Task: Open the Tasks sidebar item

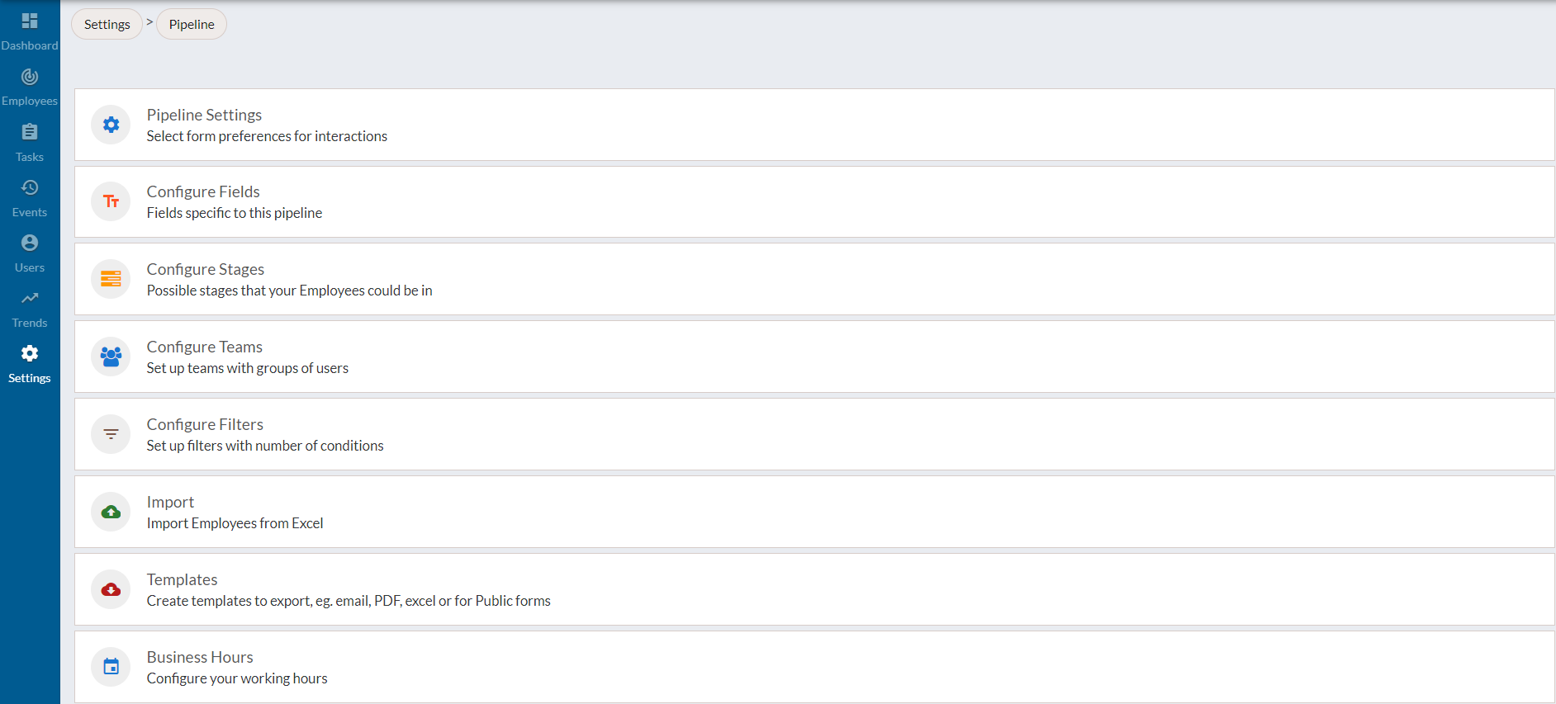Action: [30, 143]
